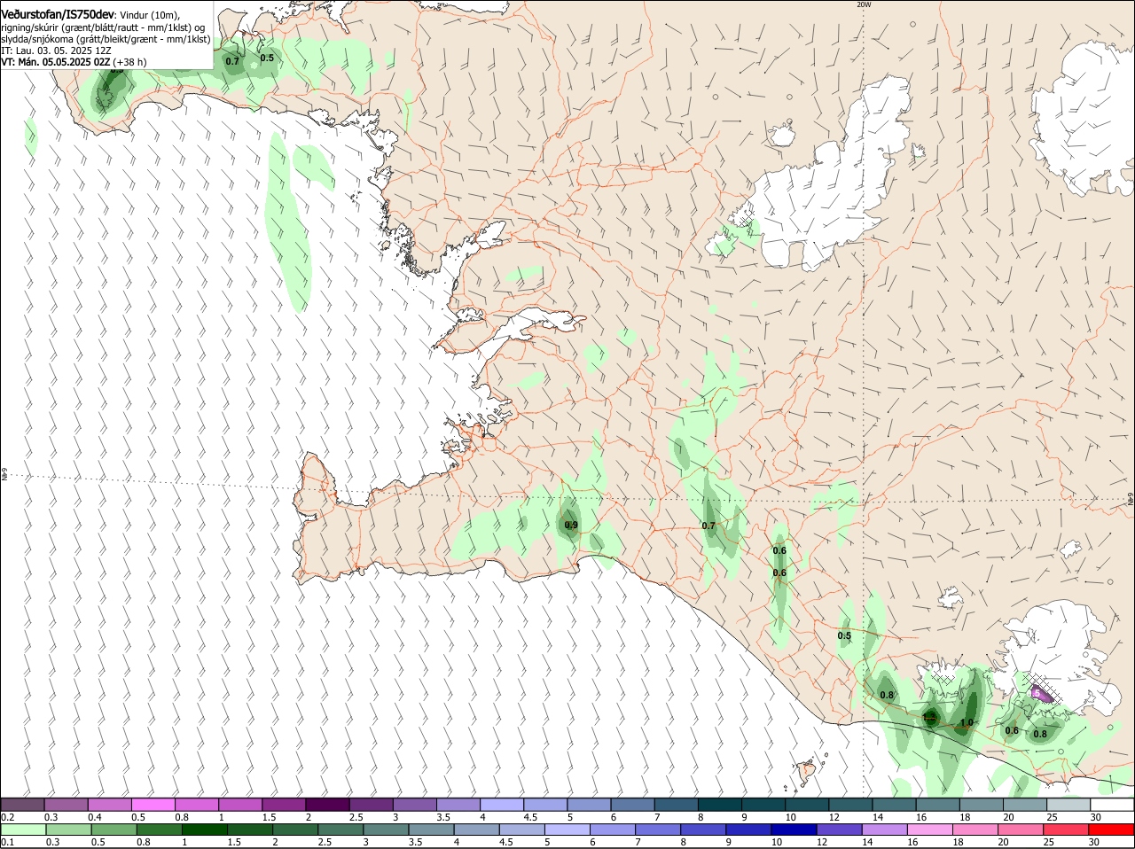Click the small purple snow patch on southeast glacier
1135x849 pixels.
pyautogui.click(x=1041, y=695)
